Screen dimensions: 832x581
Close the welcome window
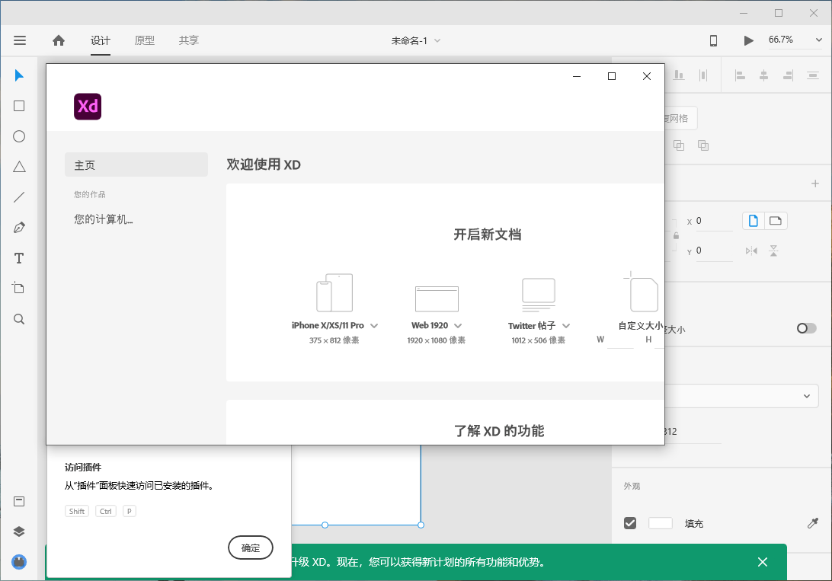[647, 76]
